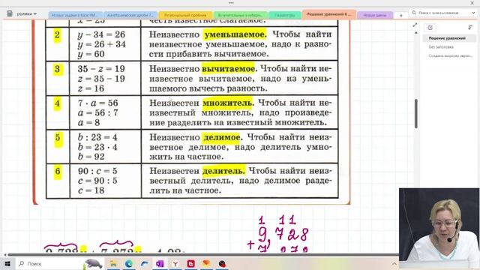Click the notebook search field
Image resolution: width=480 pixels, height=270 pixels.
[x=442, y=13]
